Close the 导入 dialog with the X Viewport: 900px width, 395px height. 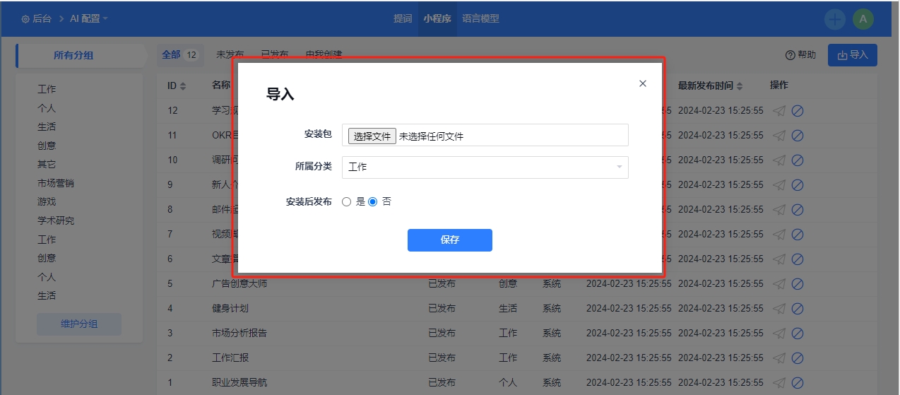click(643, 83)
